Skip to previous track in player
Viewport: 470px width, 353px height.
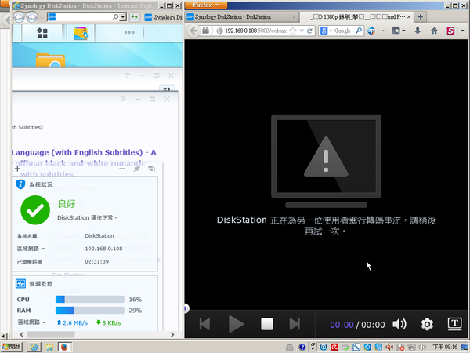[205, 324]
